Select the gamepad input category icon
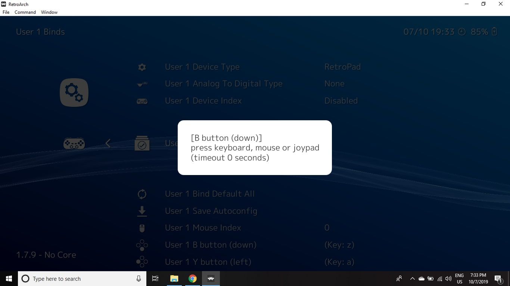The image size is (510, 286). [x=74, y=143]
